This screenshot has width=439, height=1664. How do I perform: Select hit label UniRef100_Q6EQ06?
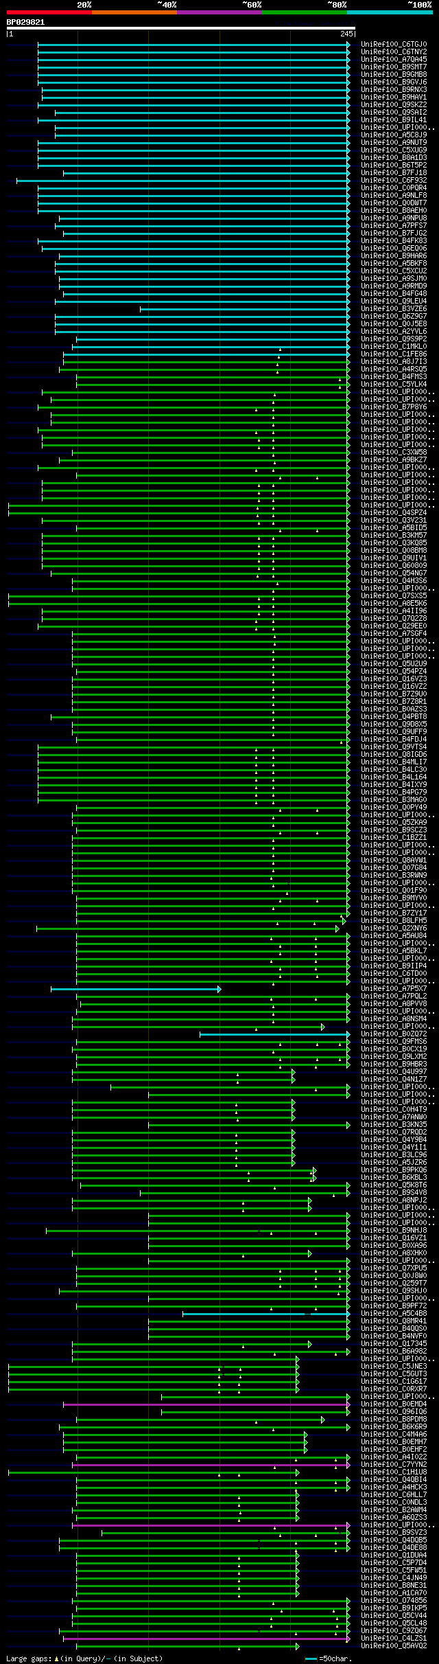[394, 249]
